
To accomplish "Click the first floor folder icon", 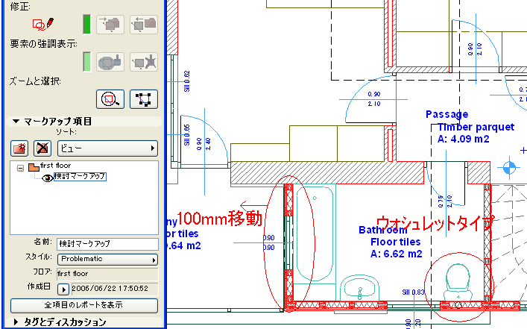I will tap(34, 167).
